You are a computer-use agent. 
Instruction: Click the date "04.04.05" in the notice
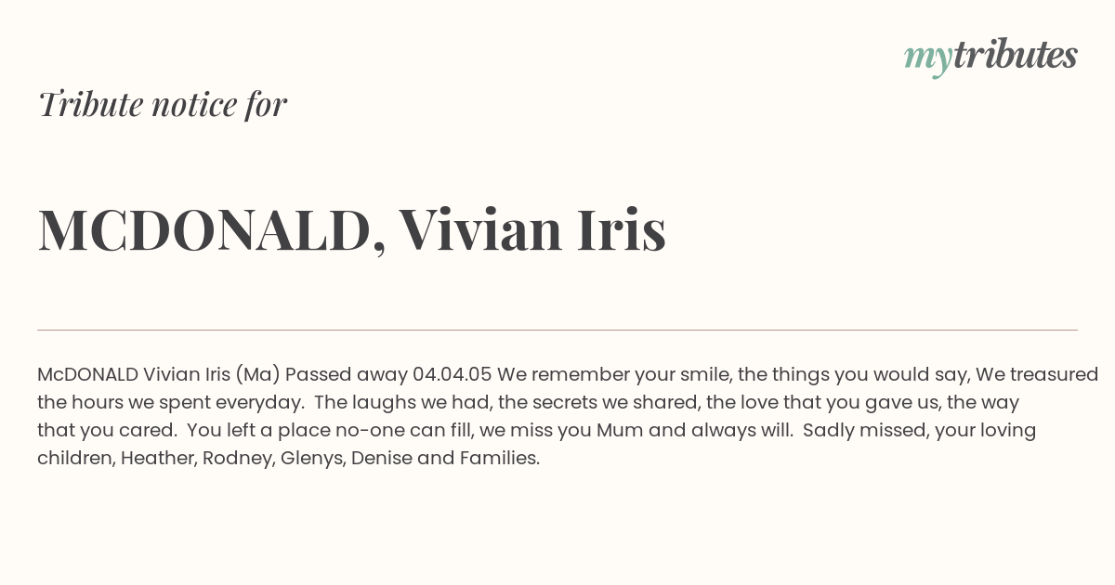click(452, 374)
